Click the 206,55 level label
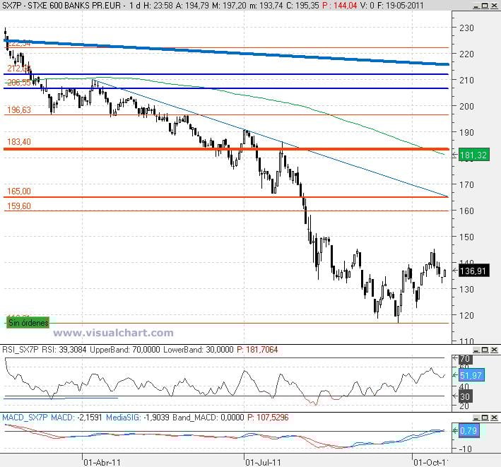This screenshot has height=467, width=501. [19, 83]
